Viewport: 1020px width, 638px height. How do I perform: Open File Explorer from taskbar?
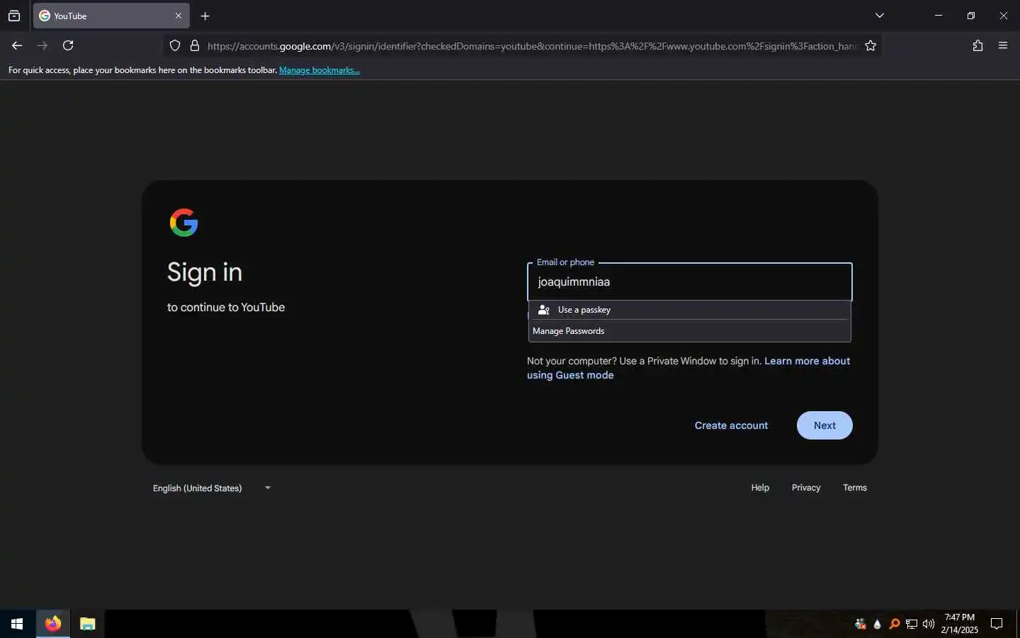point(87,624)
